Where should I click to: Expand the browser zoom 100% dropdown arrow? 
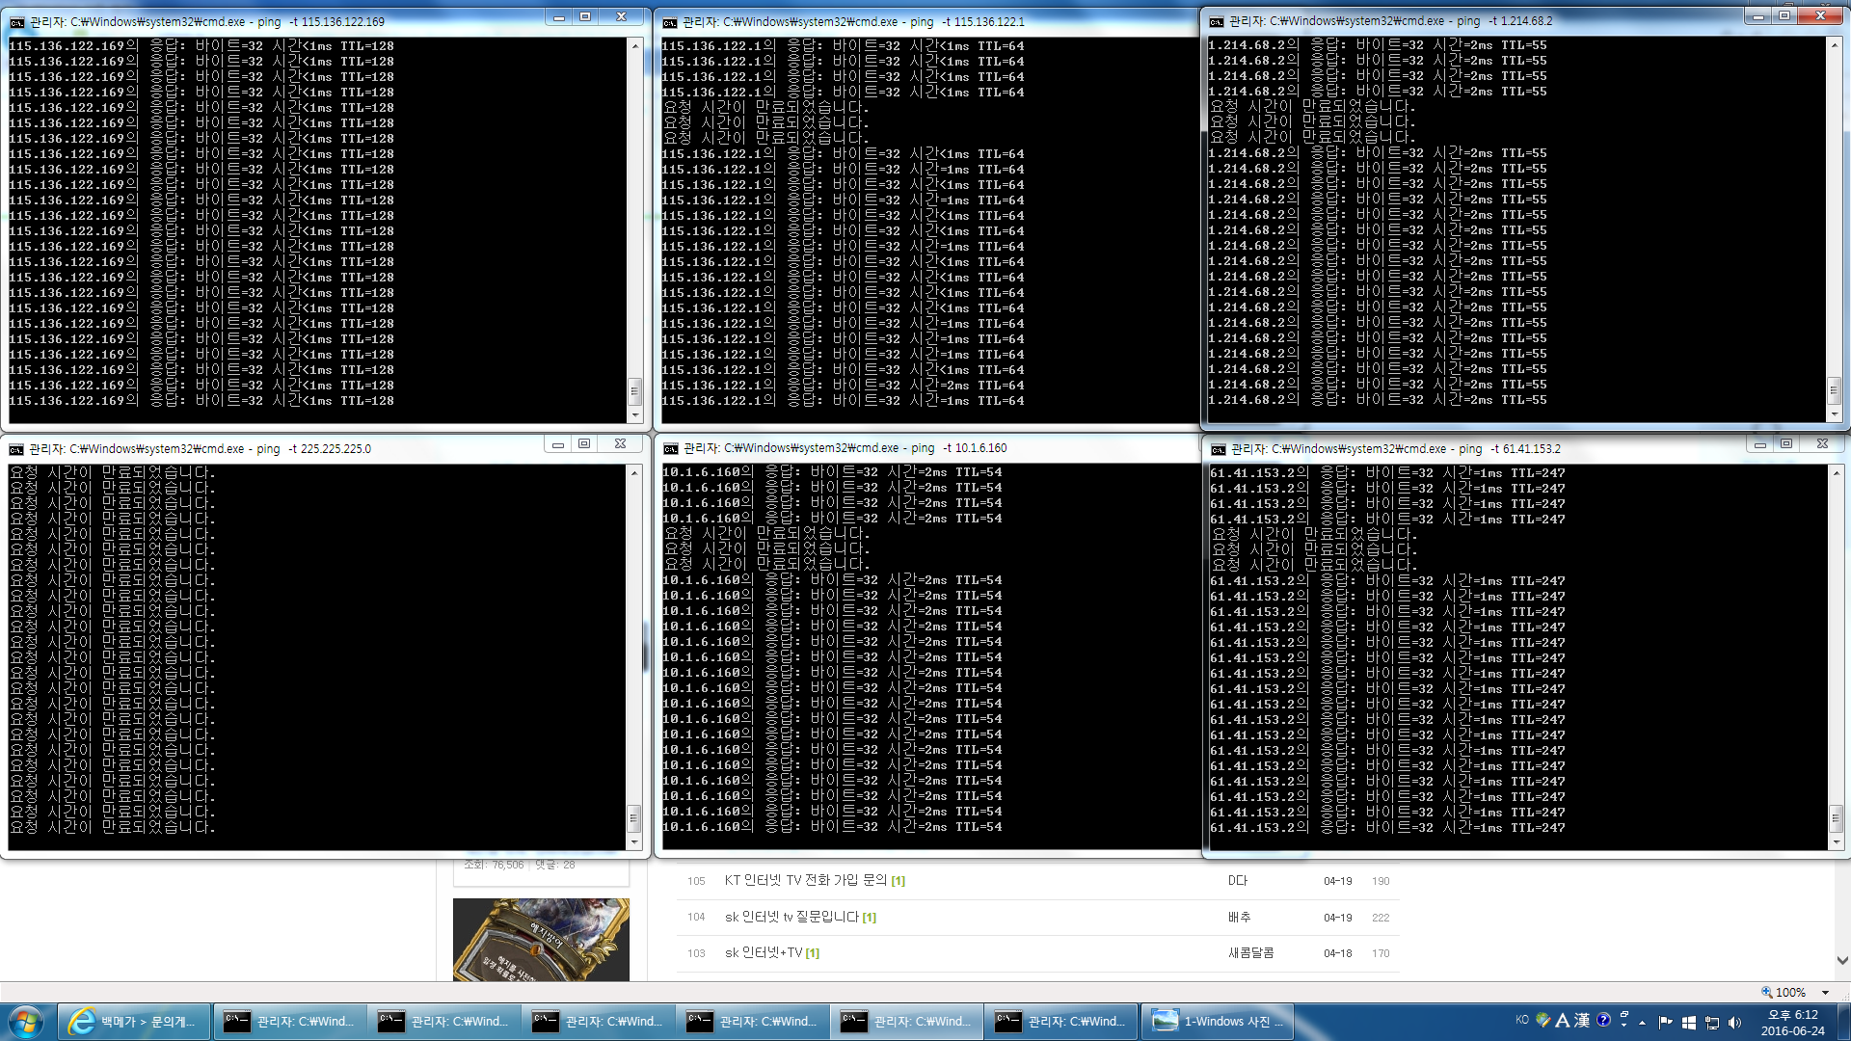1825,993
